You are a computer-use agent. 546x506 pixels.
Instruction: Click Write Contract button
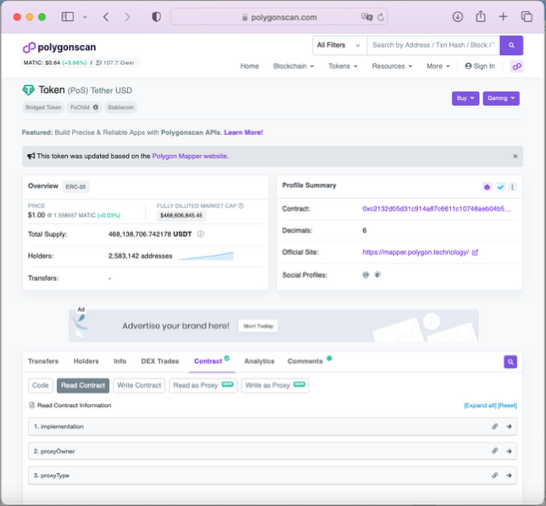tap(139, 385)
